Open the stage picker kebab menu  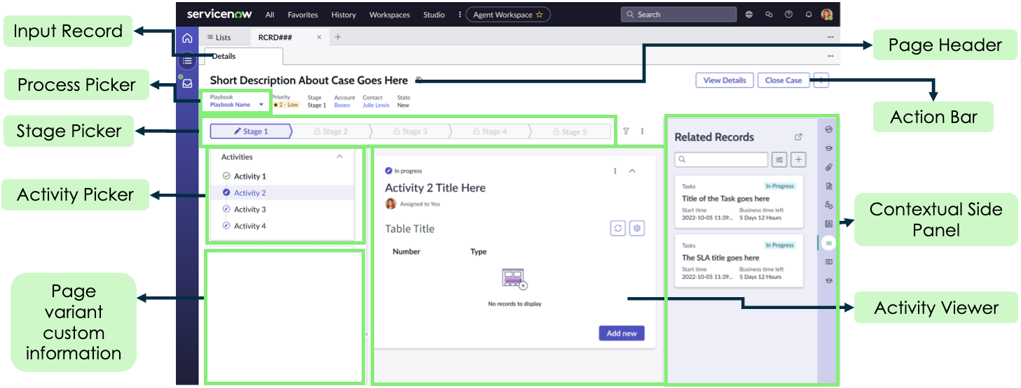coord(642,131)
